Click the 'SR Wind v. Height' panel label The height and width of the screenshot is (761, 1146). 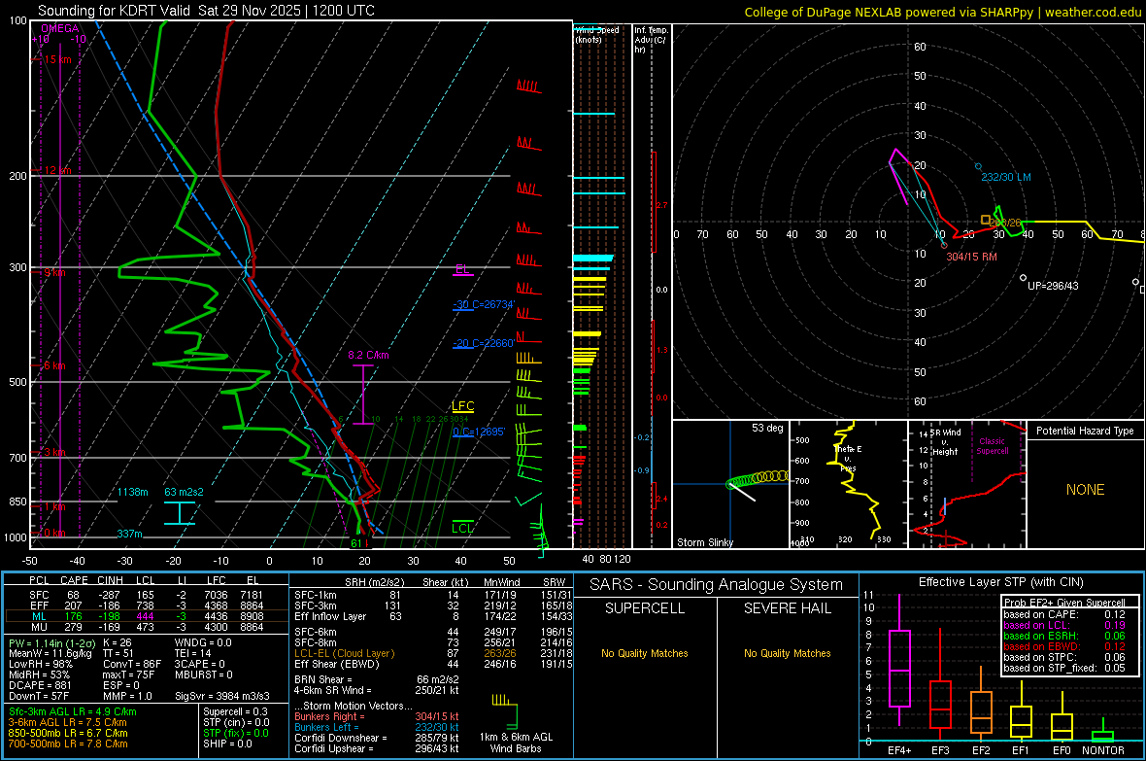pyautogui.click(x=947, y=442)
